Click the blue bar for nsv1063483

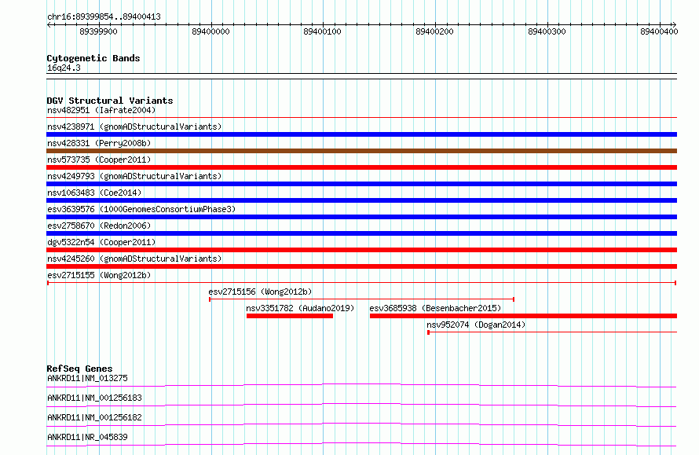(361, 200)
